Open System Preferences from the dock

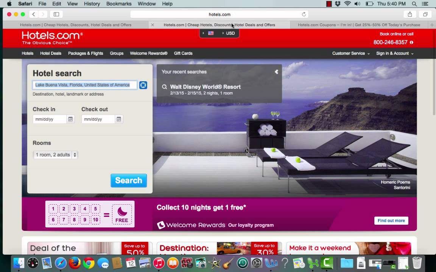(256, 263)
